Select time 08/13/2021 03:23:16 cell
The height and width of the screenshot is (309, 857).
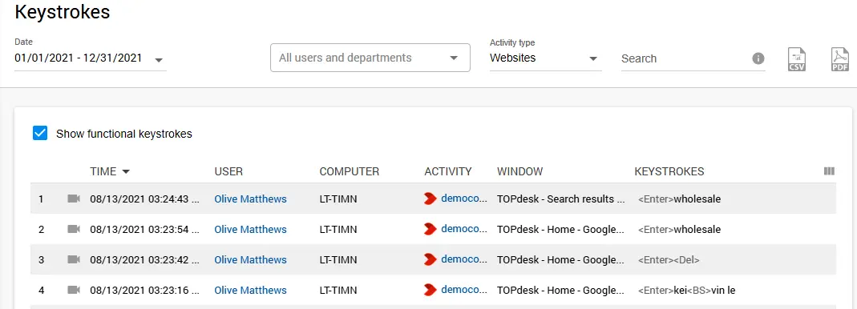tap(145, 290)
